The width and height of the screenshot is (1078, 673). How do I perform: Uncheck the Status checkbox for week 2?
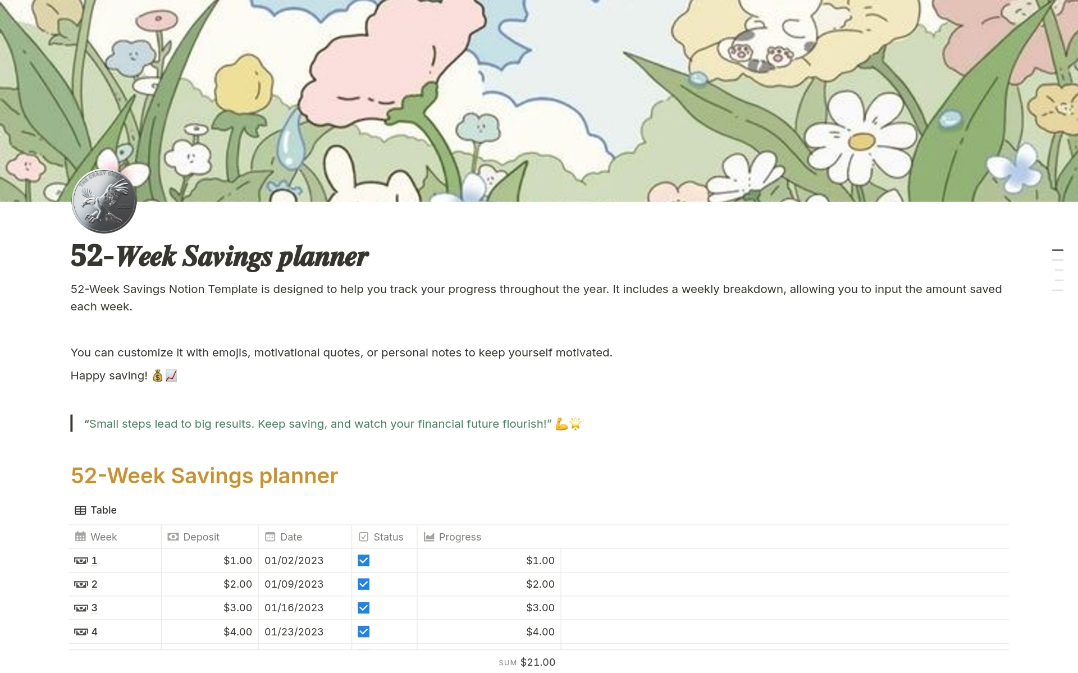(x=363, y=584)
